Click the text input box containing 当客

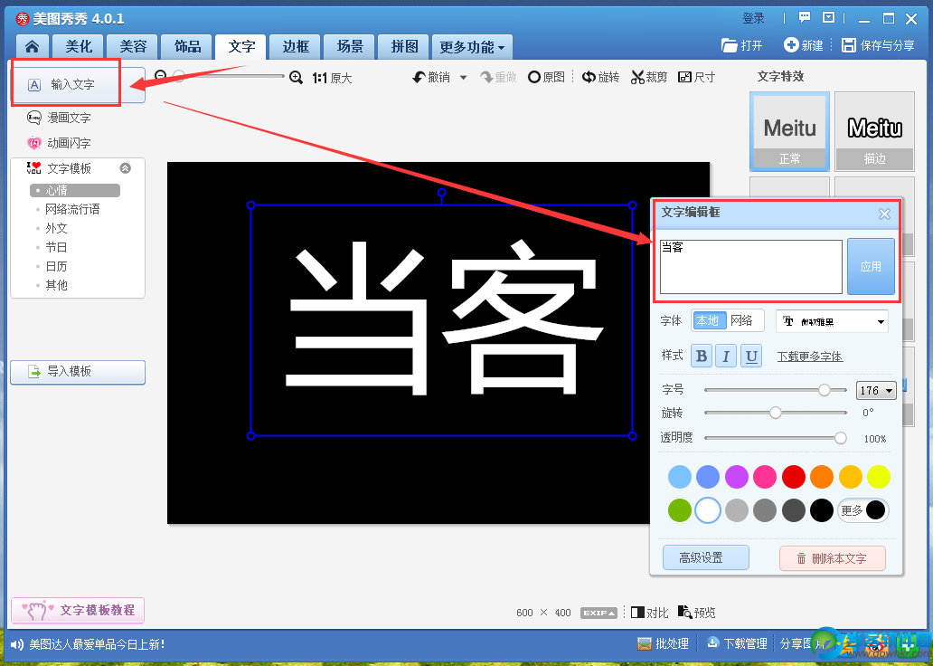751,267
